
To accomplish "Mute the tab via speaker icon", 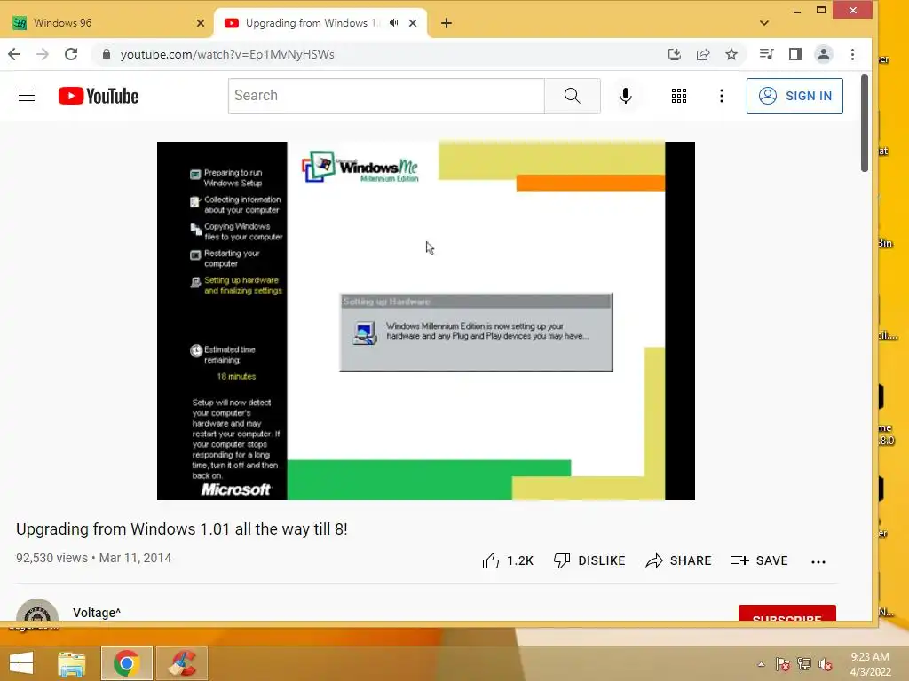I will pos(393,23).
